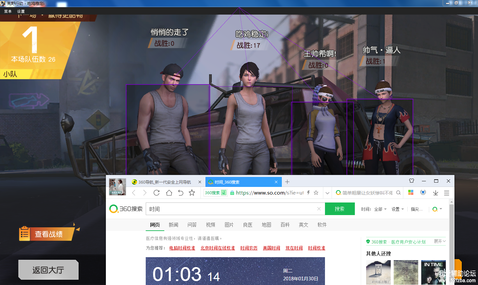Open the 图片 search tab
The width and height of the screenshot is (478, 285).
[x=229, y=225]
